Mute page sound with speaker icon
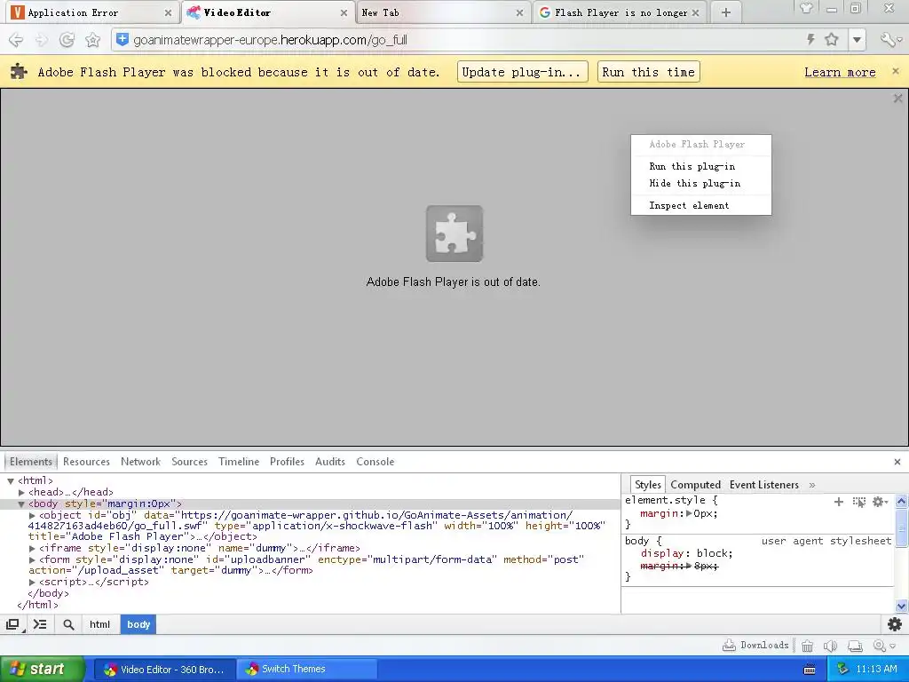This screenshot has width=909, height=682. point(830,646)
